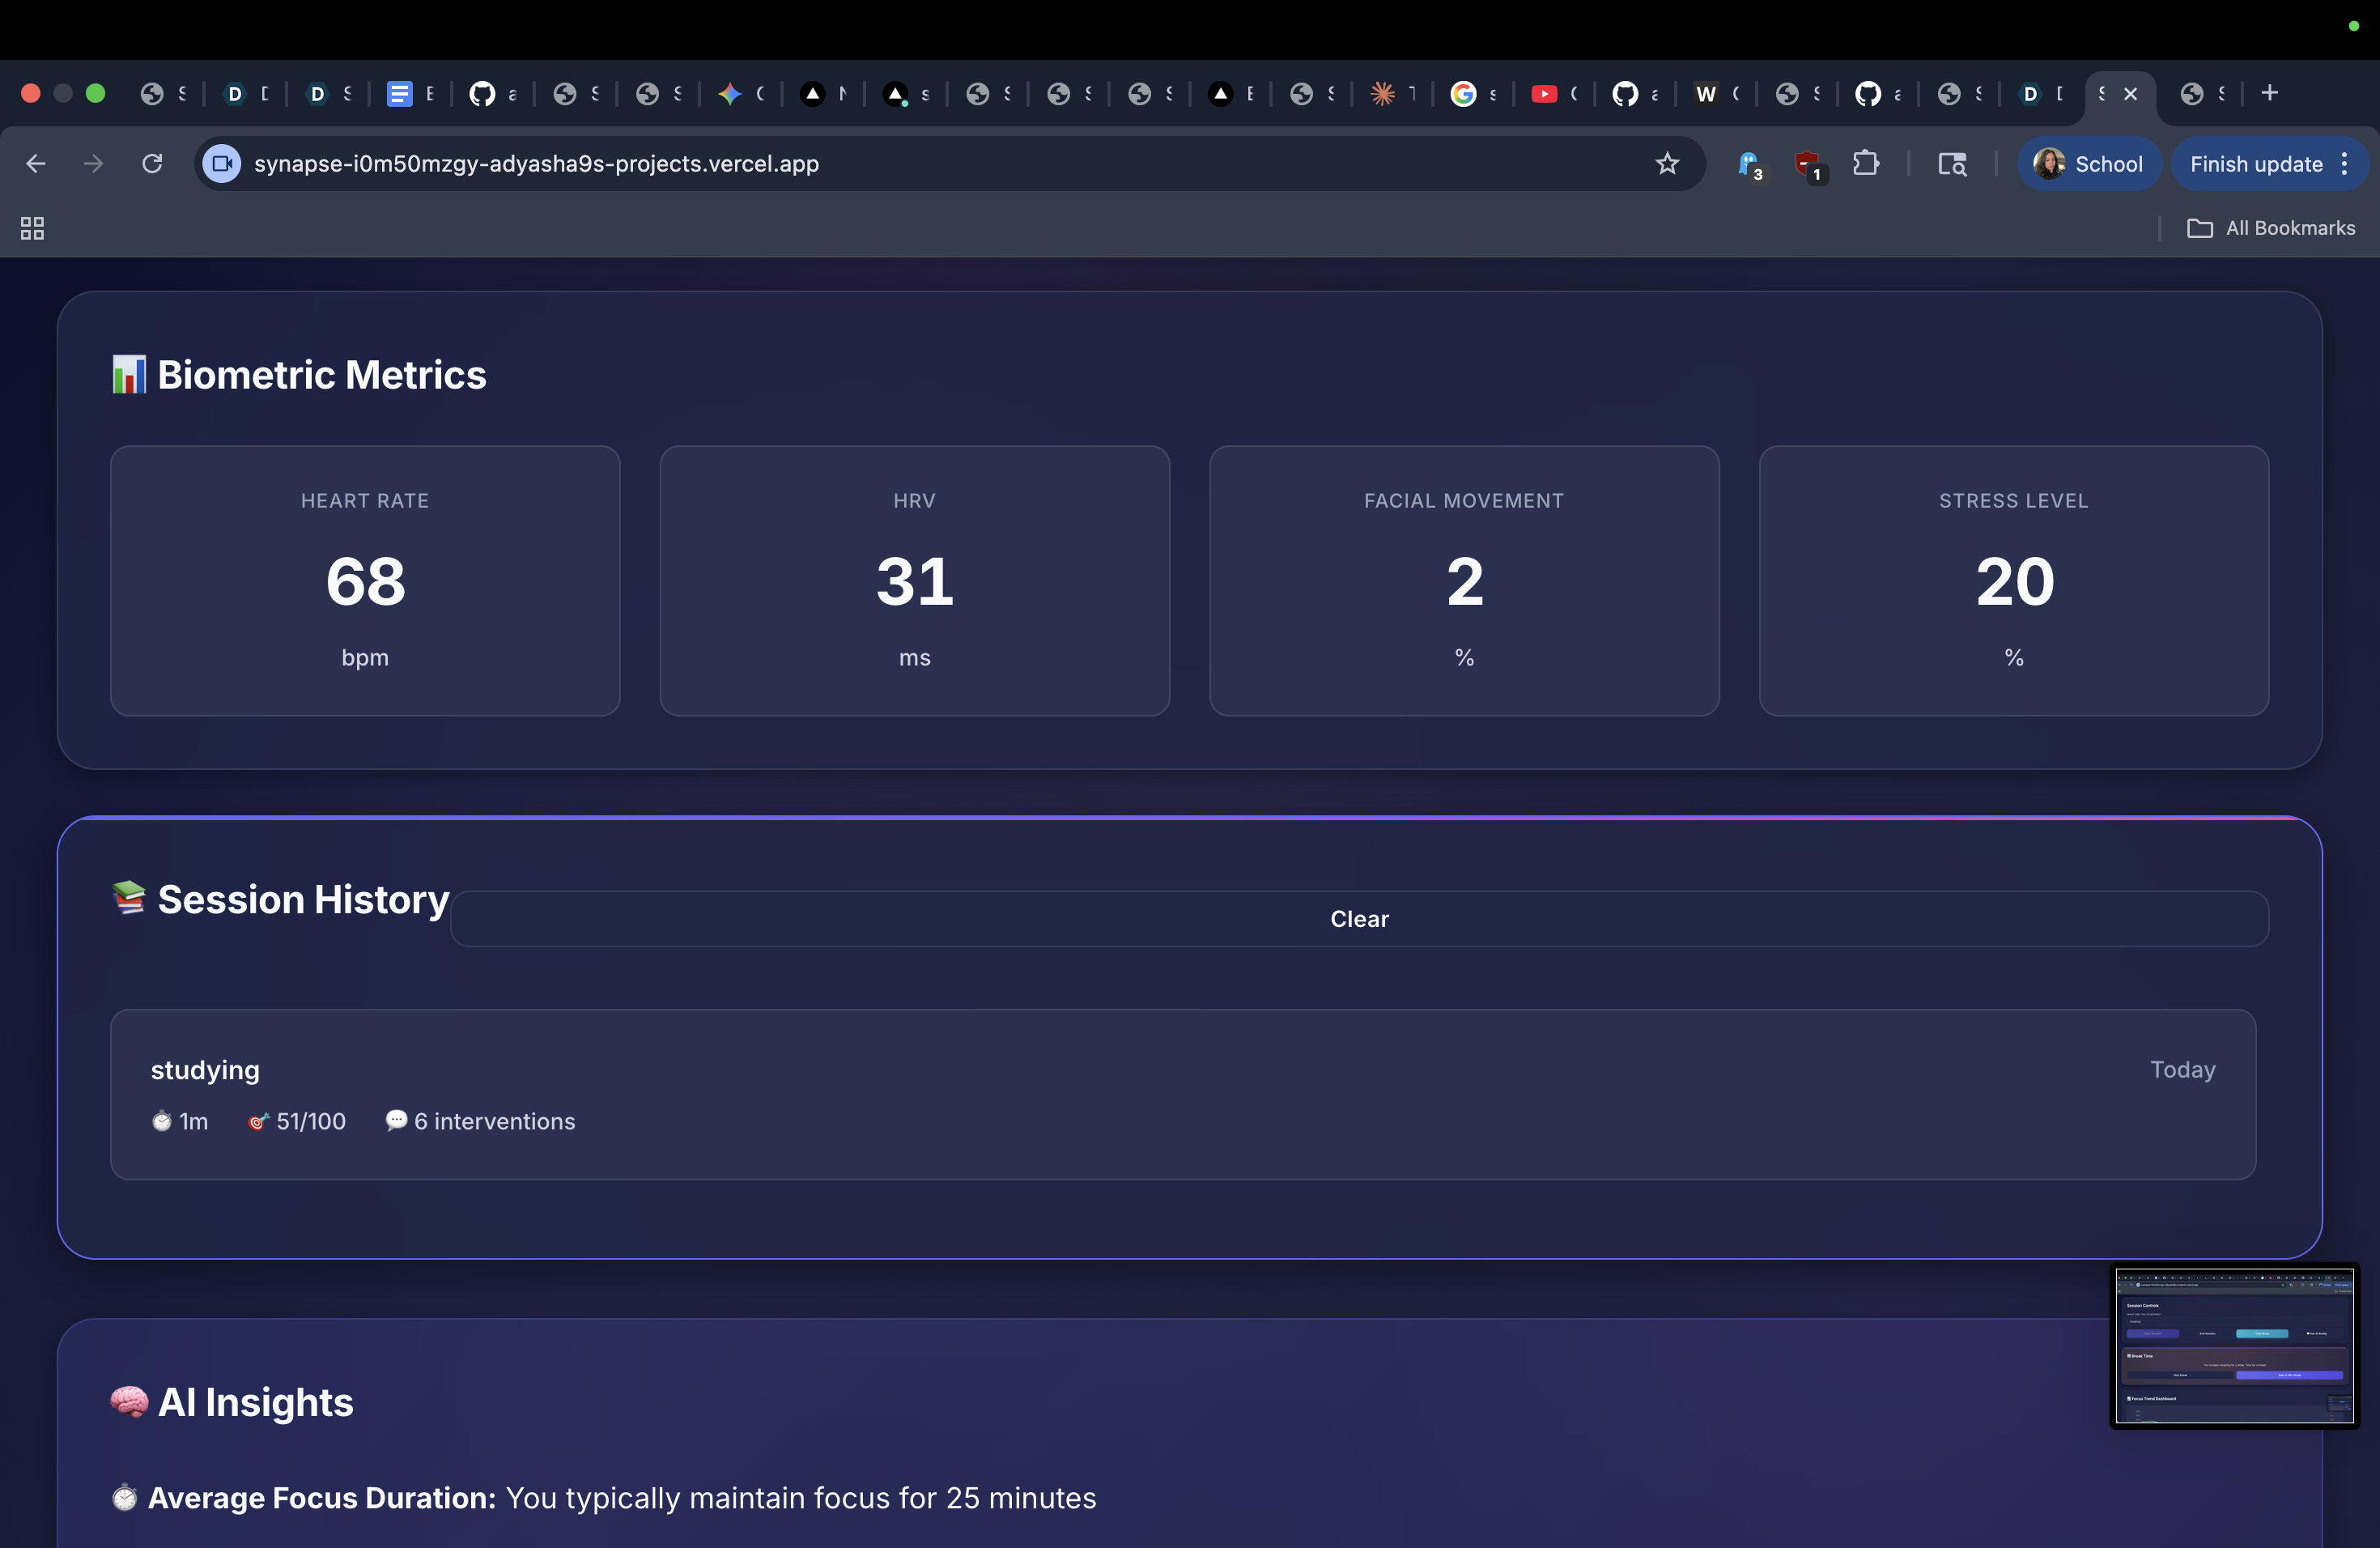
Task: Switch to the Google Docs tab
Action: (400, 93)
